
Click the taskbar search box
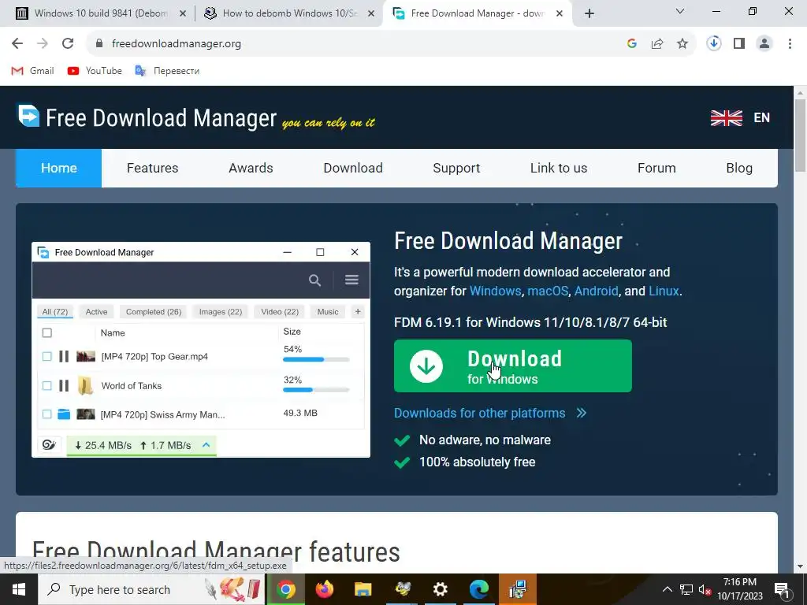point(152,589)
